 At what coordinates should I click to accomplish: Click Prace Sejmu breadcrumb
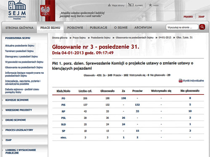pyautogui.click(x=79, y=38)
